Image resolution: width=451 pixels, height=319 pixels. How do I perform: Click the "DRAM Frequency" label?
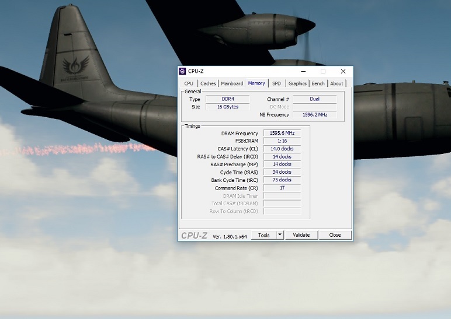coord(240,134)
